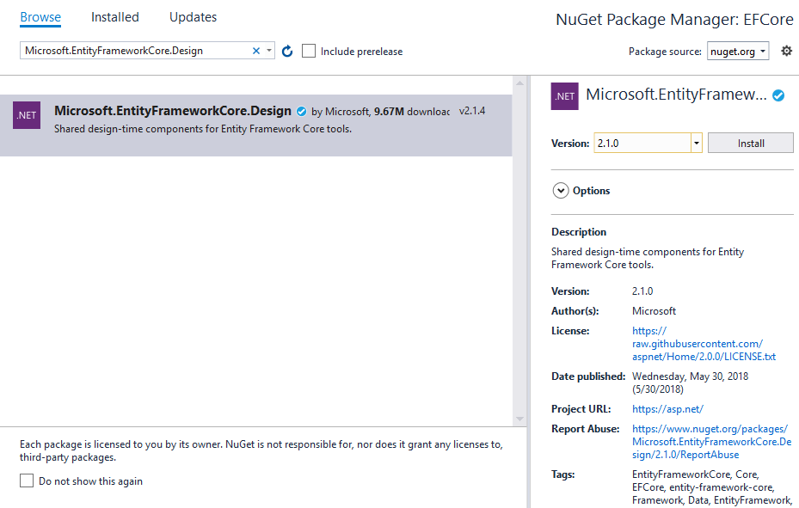
Task: Switch to Browse tab
Action: tap(40, 17)
